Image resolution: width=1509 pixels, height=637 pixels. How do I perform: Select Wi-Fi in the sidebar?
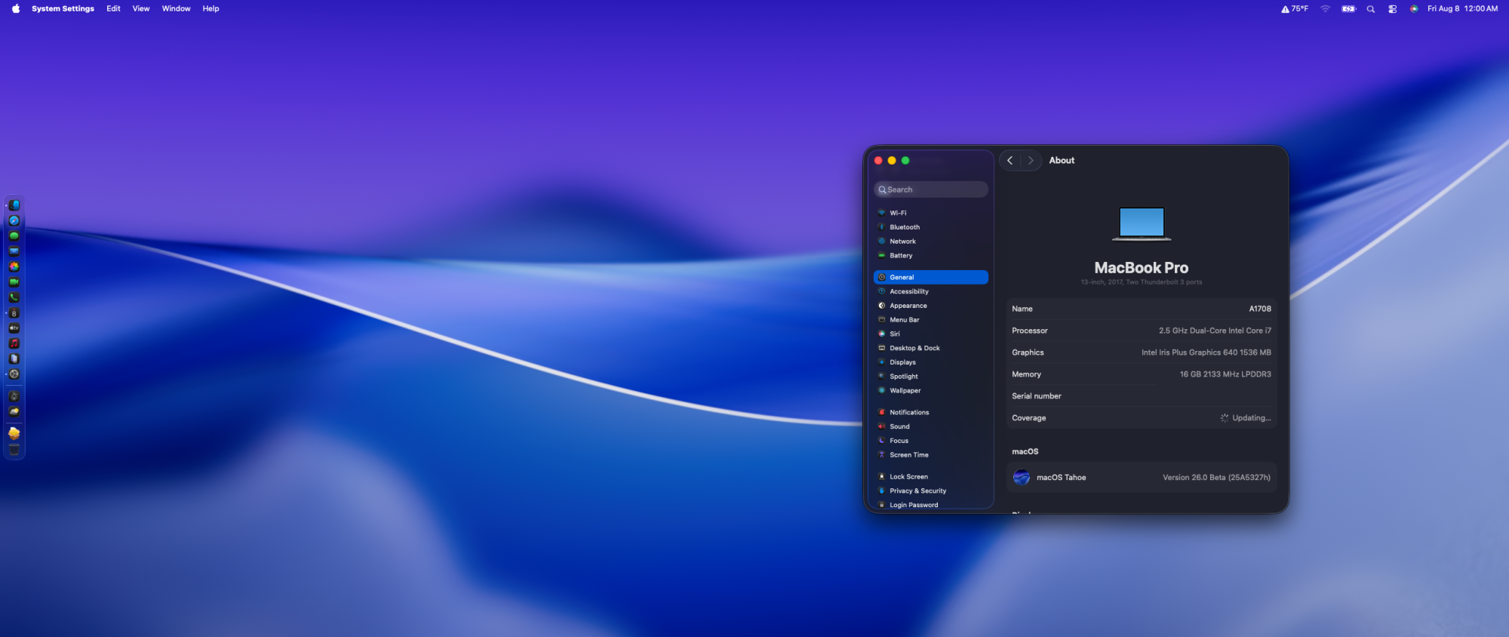tap(931, 213)
